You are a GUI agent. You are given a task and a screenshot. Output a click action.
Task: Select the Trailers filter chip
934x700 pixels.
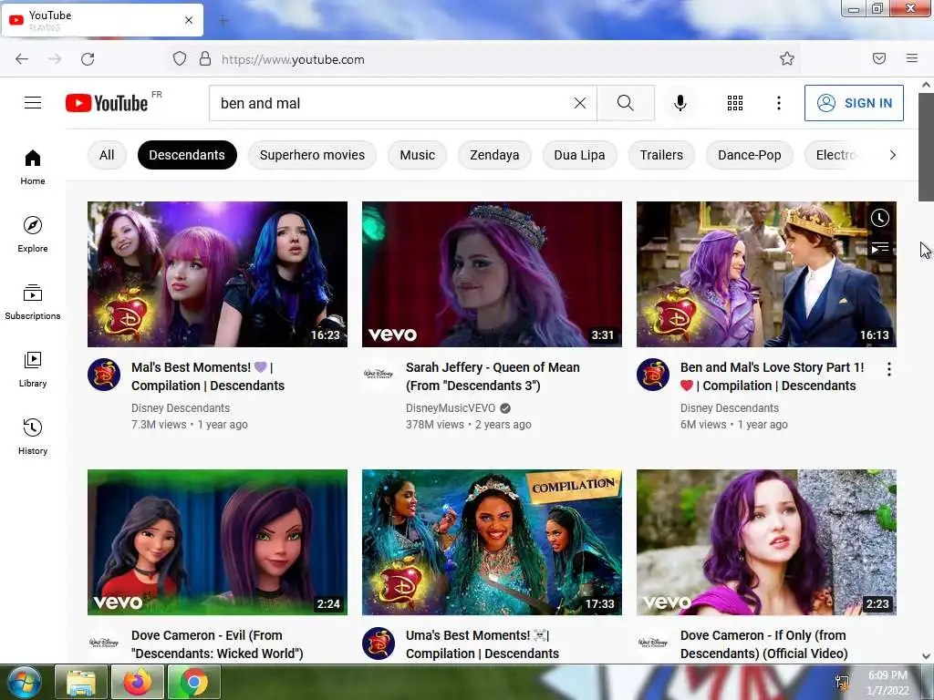pos(661,155)
